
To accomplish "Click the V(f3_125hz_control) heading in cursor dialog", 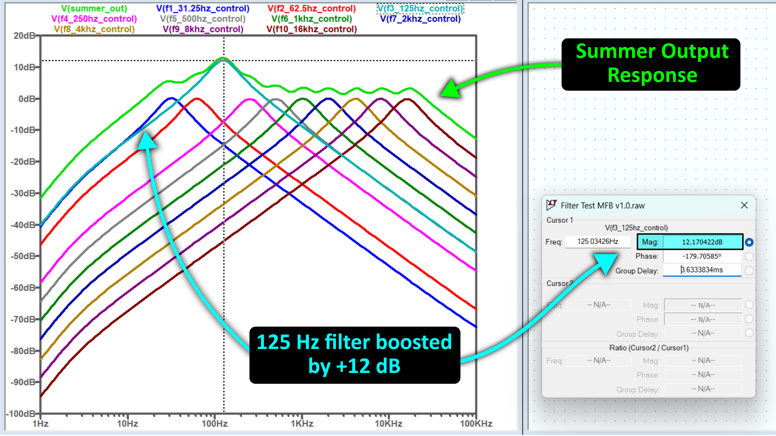I will 636,228.
